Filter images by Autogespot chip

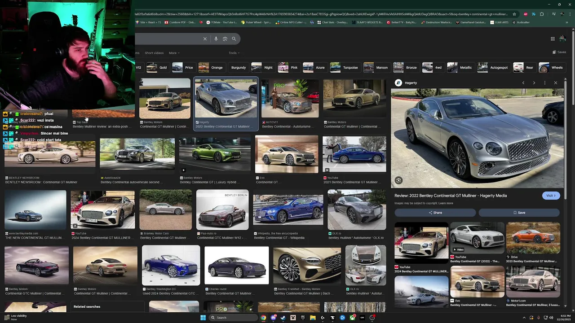pos(493,67)
